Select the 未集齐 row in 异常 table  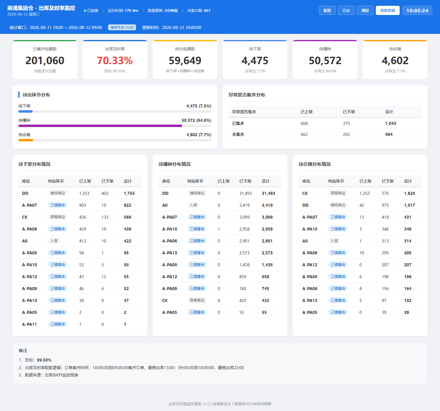point(325,134)
